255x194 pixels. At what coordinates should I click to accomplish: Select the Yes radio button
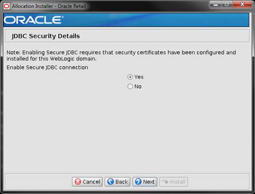[130, 77]
